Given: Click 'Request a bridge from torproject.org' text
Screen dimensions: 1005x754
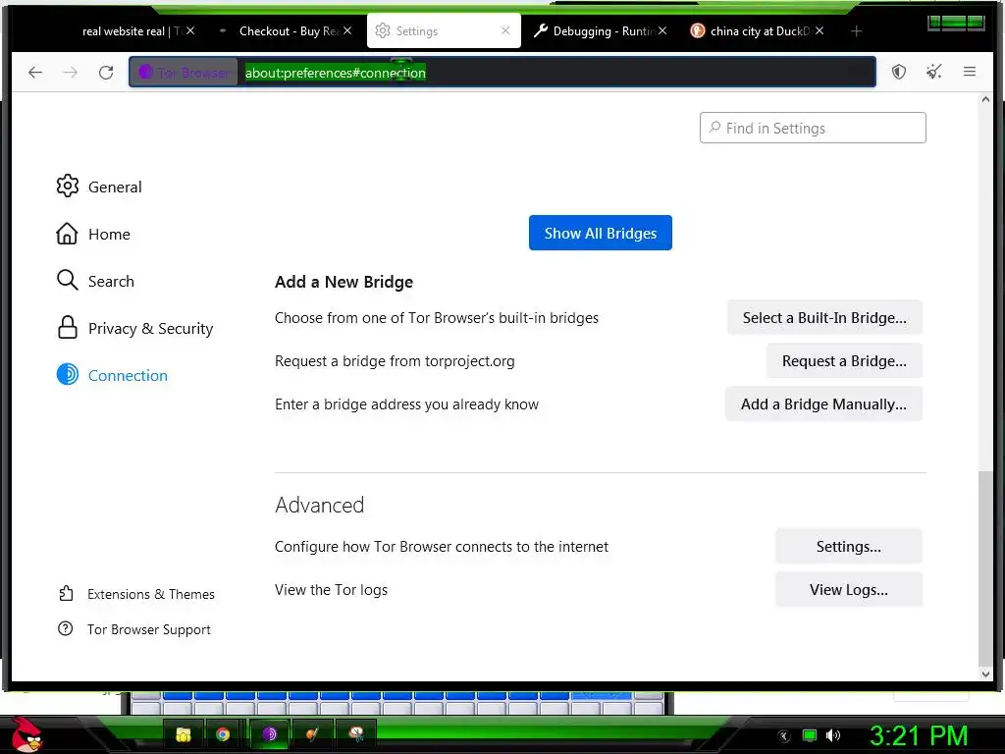Looking at the screenshot, I should click(x=395, y=361).
